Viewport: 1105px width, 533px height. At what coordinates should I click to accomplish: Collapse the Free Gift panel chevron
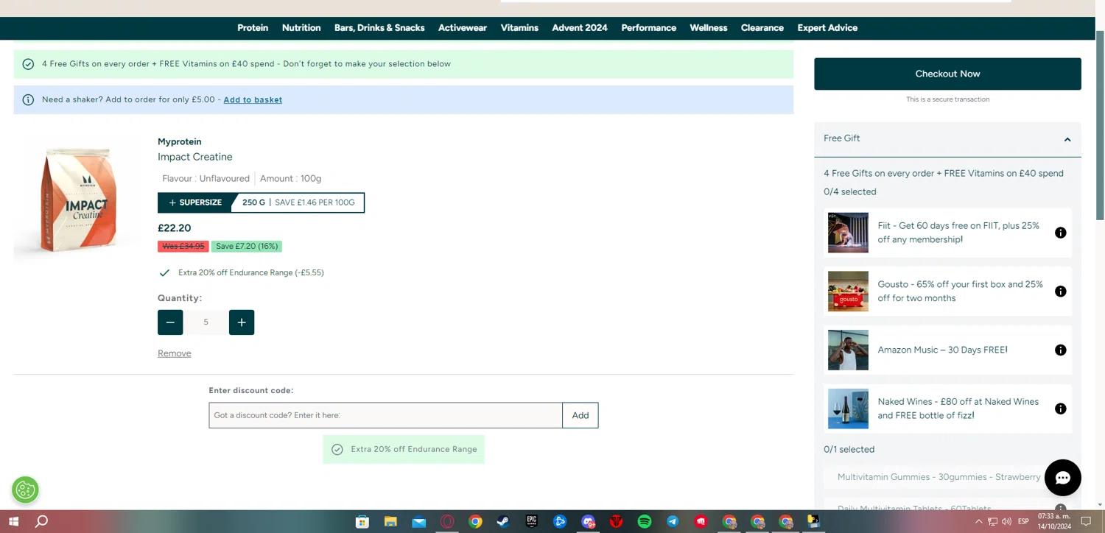pos(1067,139)
